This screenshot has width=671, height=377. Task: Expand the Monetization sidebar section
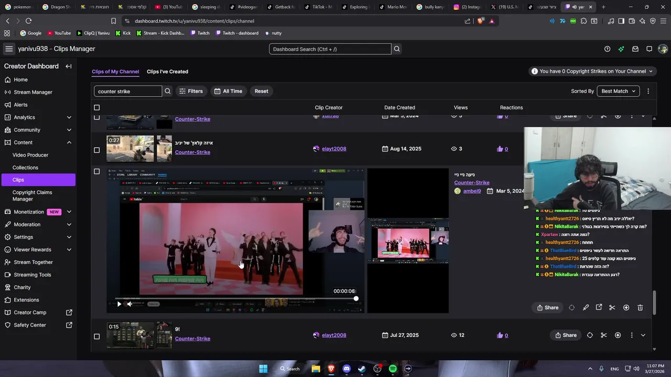pyautogui.click(x=69, y=212)
